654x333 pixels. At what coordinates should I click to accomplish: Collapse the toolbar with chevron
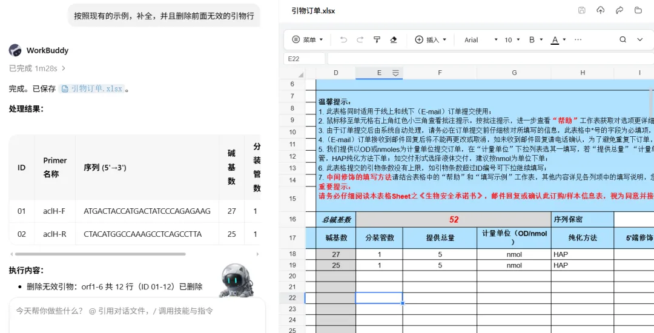point(640,39)
